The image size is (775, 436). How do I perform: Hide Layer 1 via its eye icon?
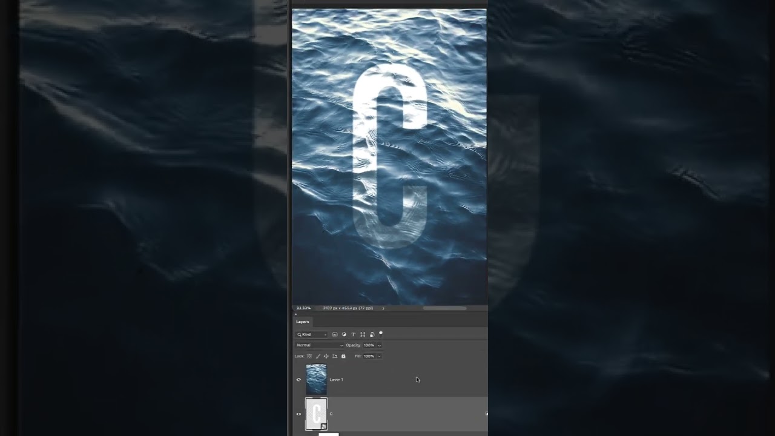coord(298,380)
